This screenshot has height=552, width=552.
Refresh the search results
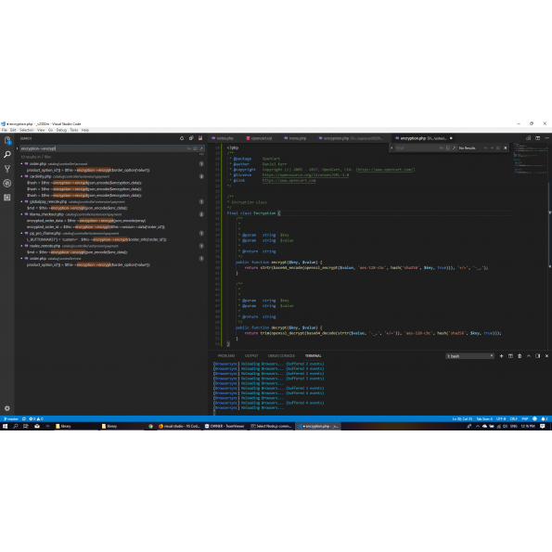pos(182,138)
